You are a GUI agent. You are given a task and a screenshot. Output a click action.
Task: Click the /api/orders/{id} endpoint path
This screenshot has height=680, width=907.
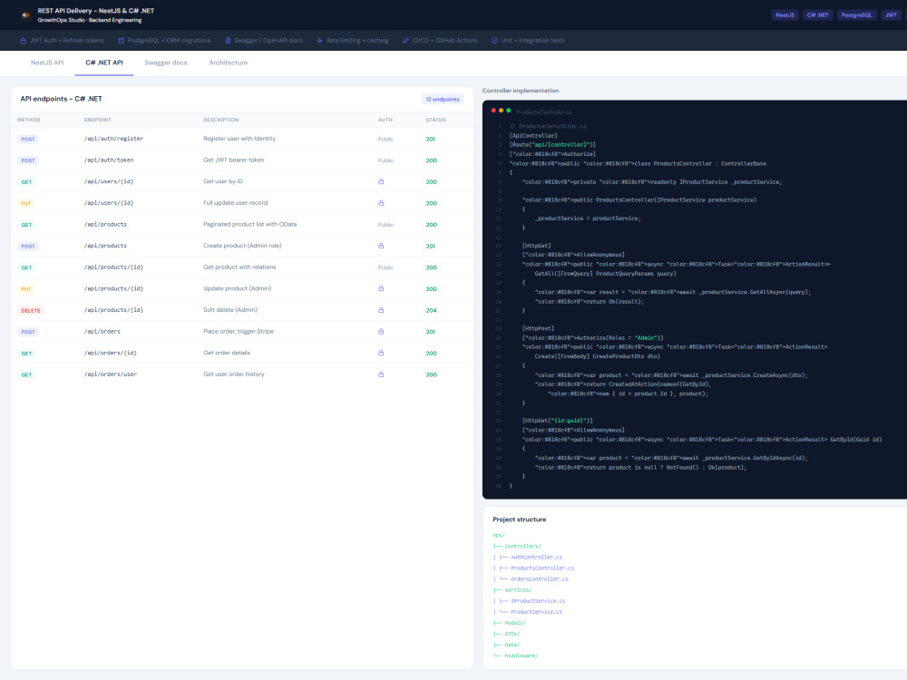(x=111, y=353)
